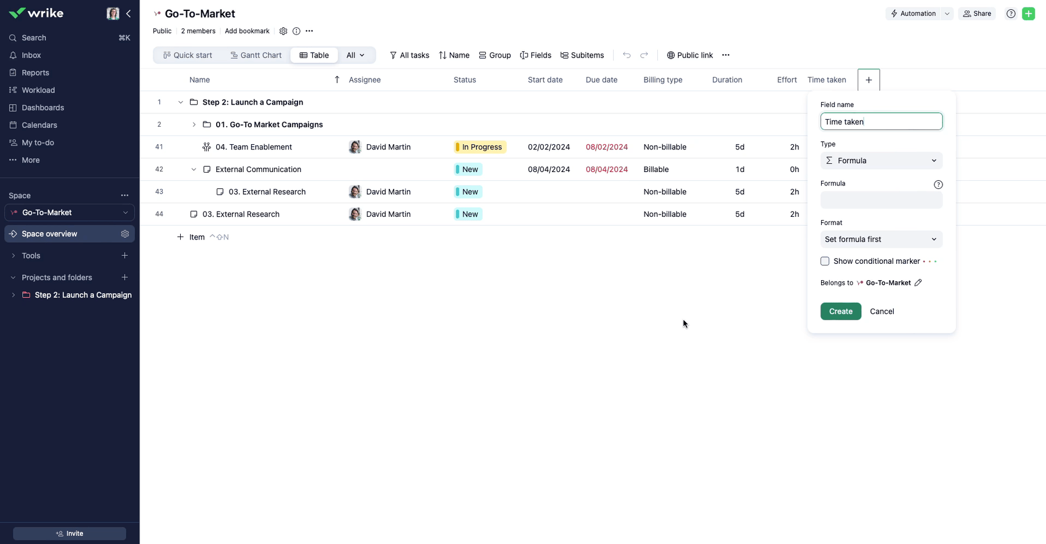Viewport: 1046px width, 544px height.
Task: Cancel the new field creation
Action: 882,312
